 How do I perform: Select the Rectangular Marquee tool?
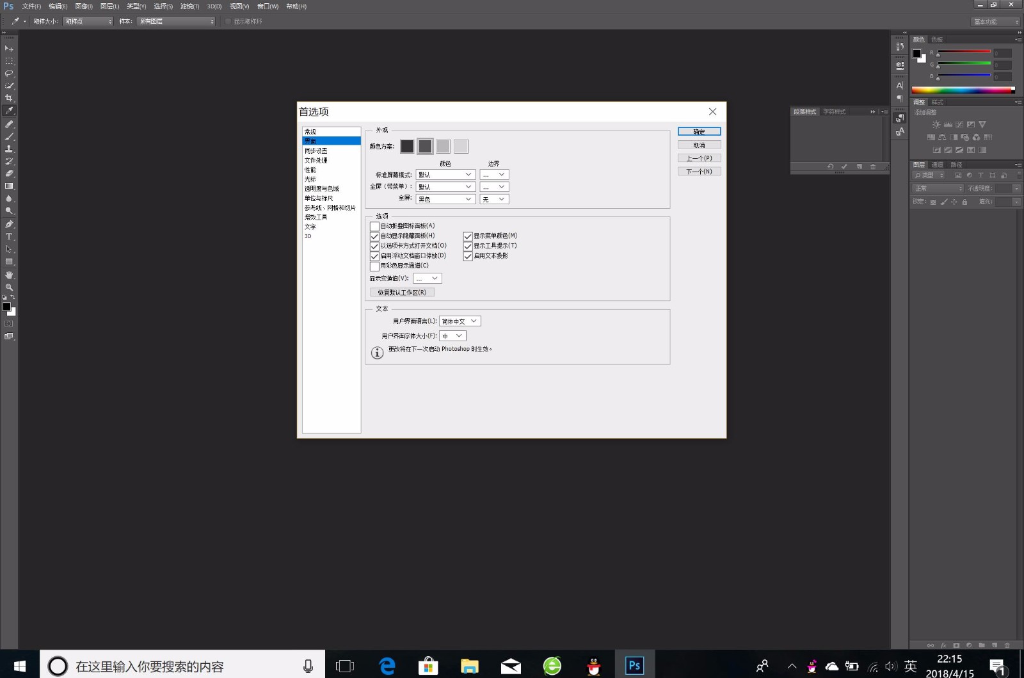(9, 61)
